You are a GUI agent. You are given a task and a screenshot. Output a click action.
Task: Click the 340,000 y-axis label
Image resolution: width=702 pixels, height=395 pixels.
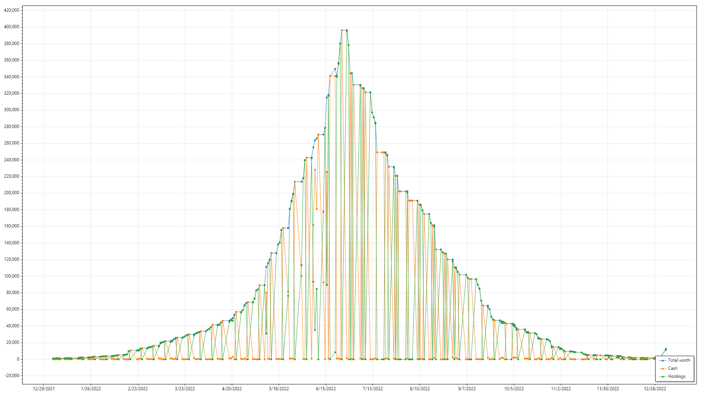coord(11,77)
